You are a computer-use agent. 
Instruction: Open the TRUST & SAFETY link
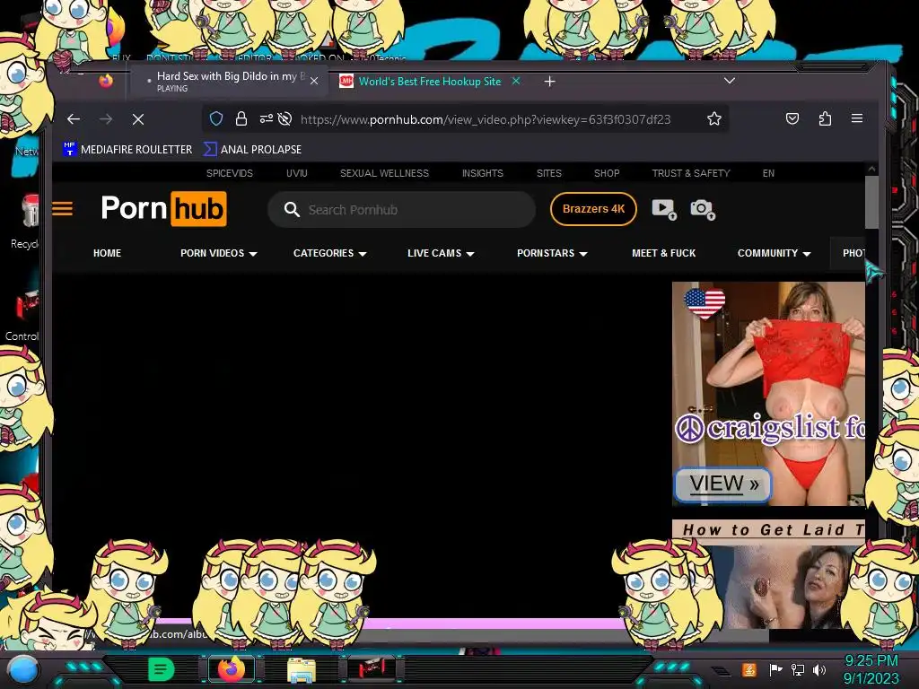pos(691,173)
